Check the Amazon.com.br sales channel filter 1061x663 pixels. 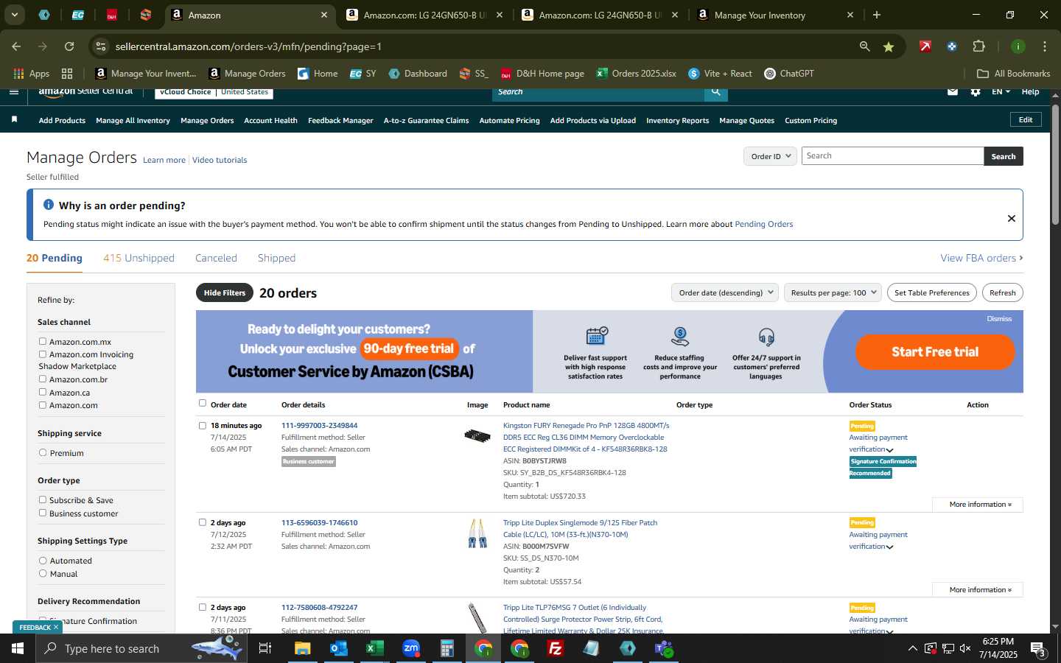pyautogui.click(x=43, y=379)
